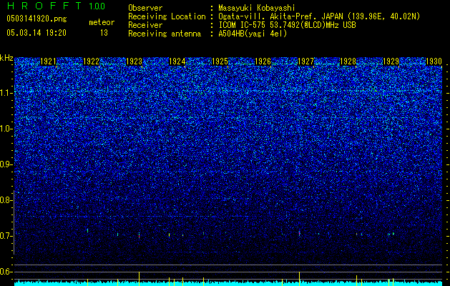Click the 1924 time label

177,61
